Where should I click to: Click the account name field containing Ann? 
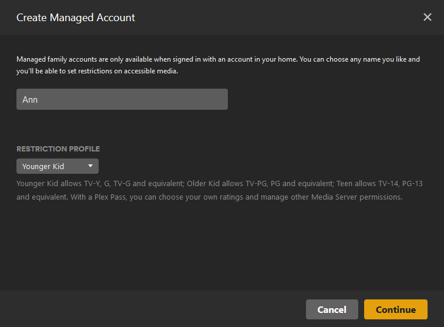(122, 99)
